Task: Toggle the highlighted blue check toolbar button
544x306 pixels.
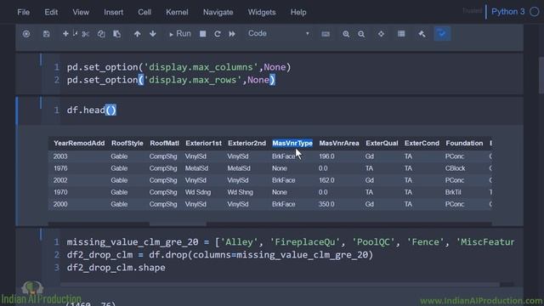Action: coord(442,34)
